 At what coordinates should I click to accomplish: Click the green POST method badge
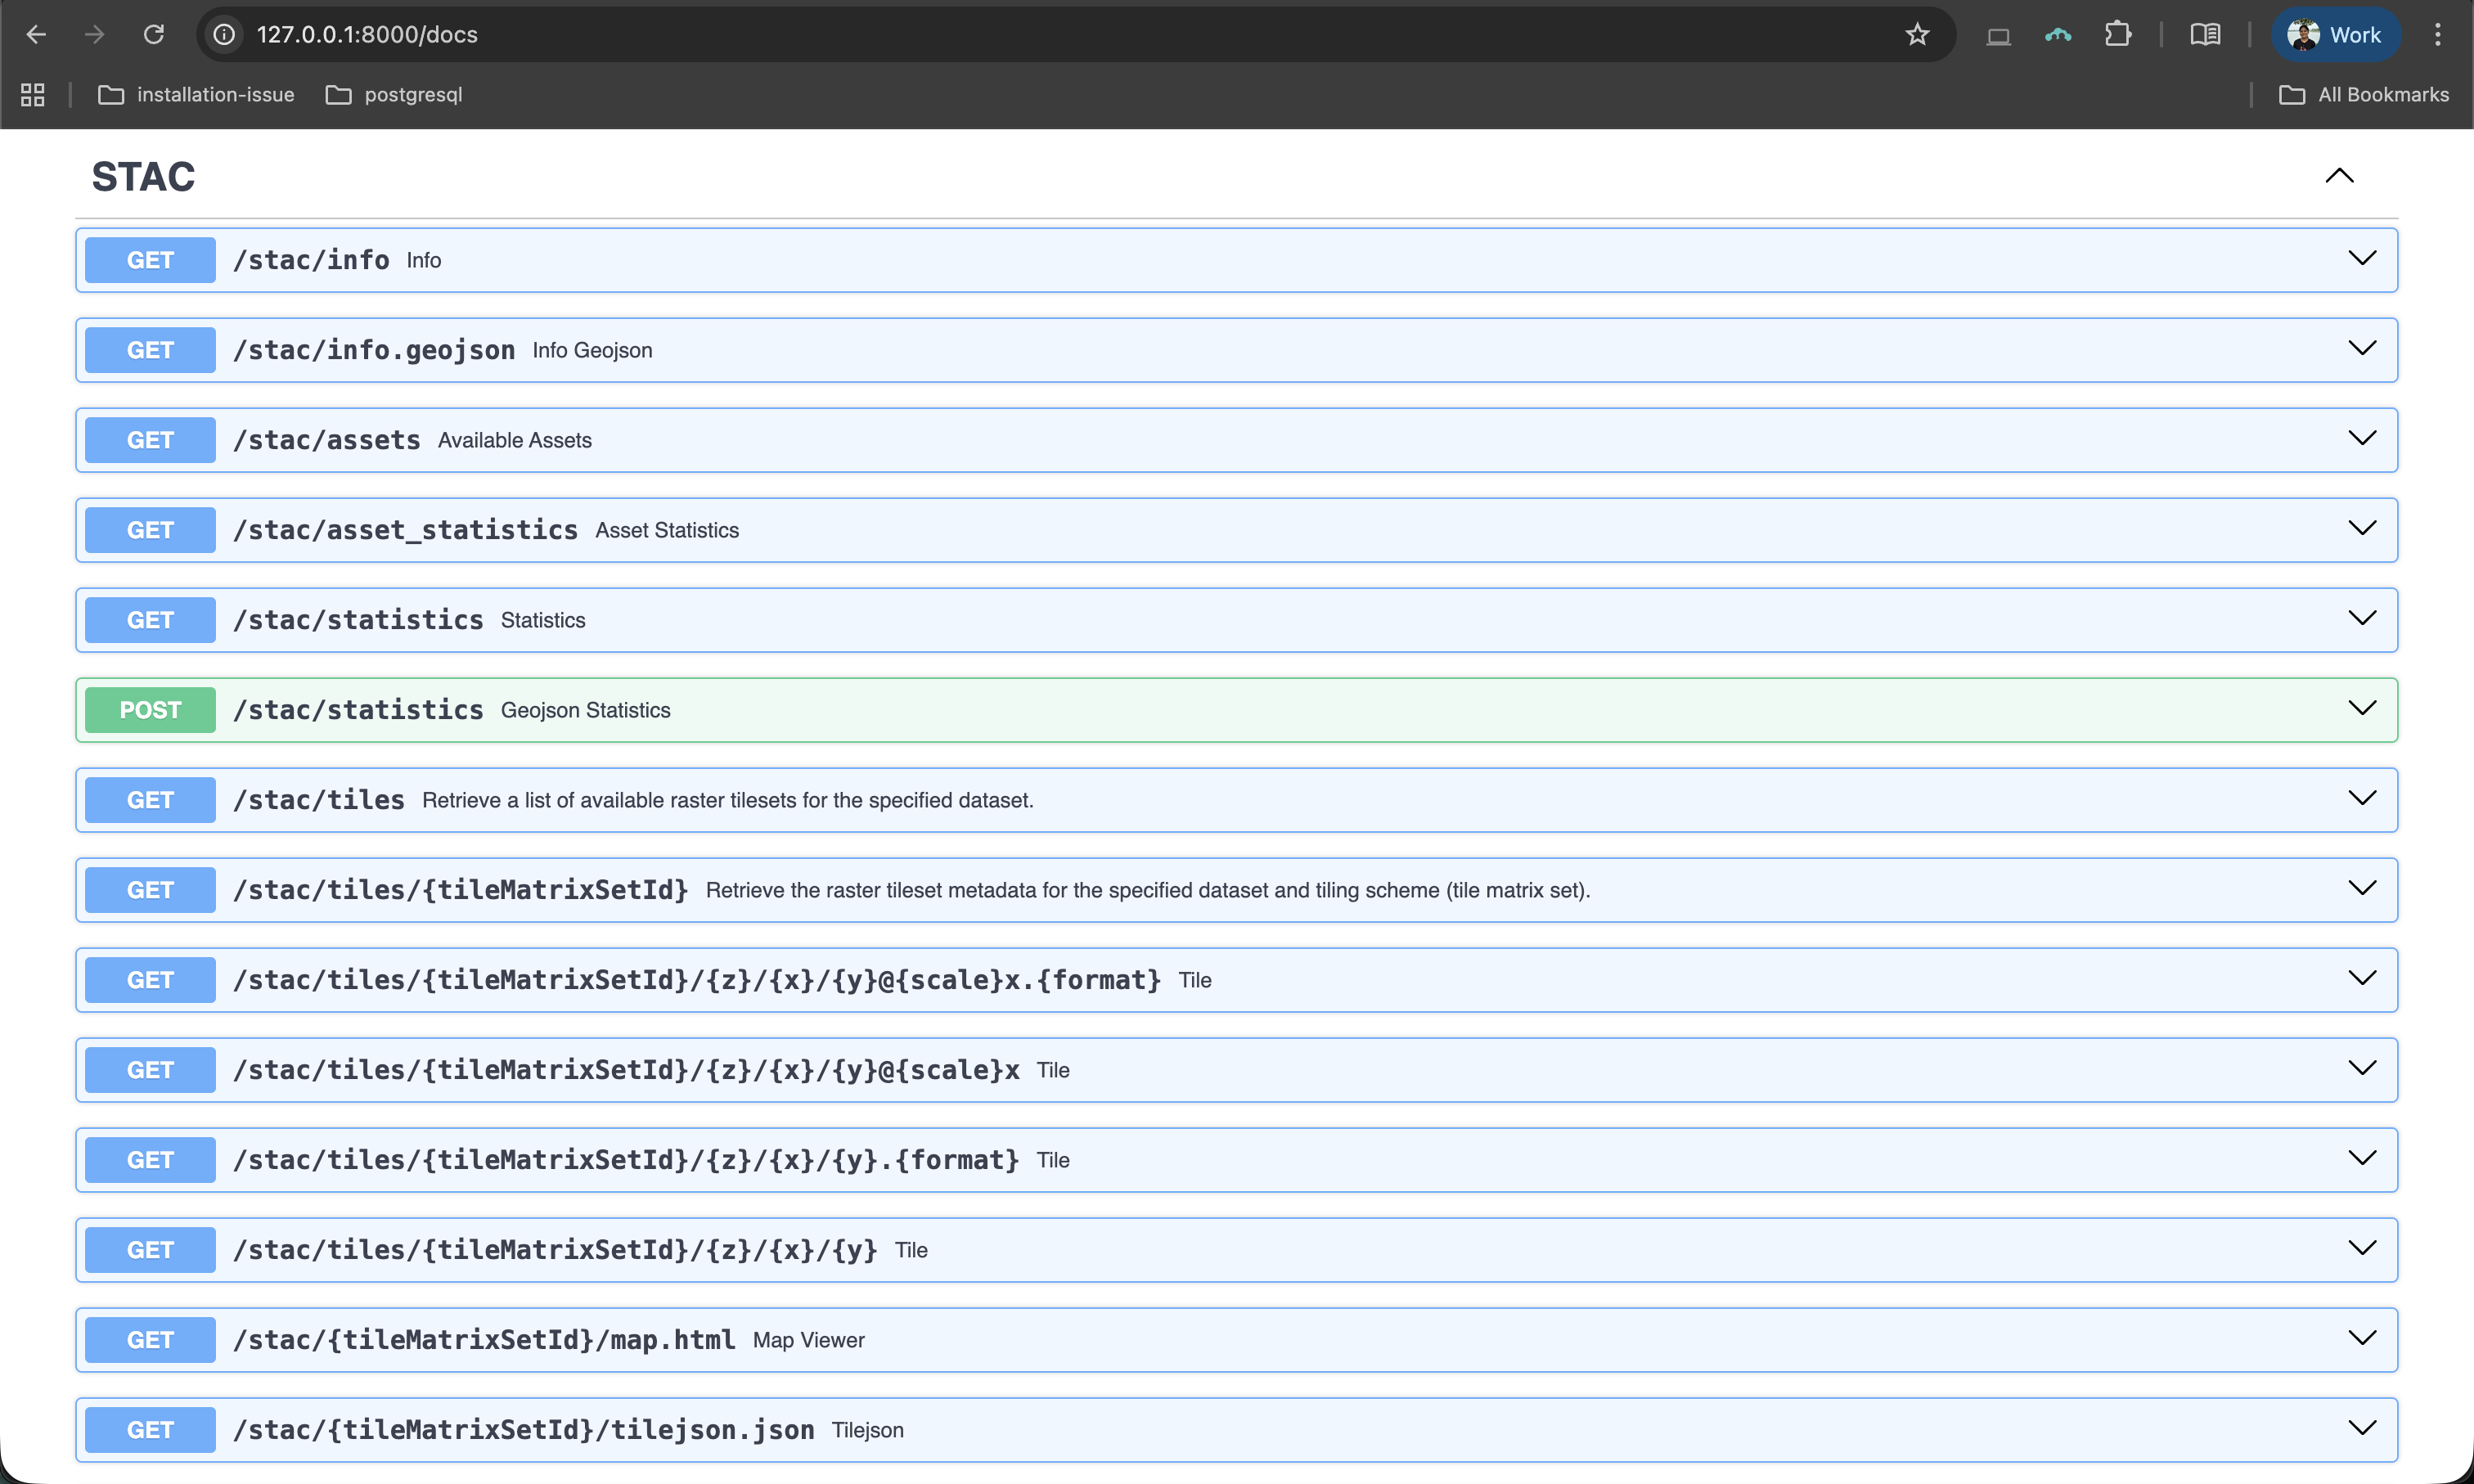tap(150, 710)
